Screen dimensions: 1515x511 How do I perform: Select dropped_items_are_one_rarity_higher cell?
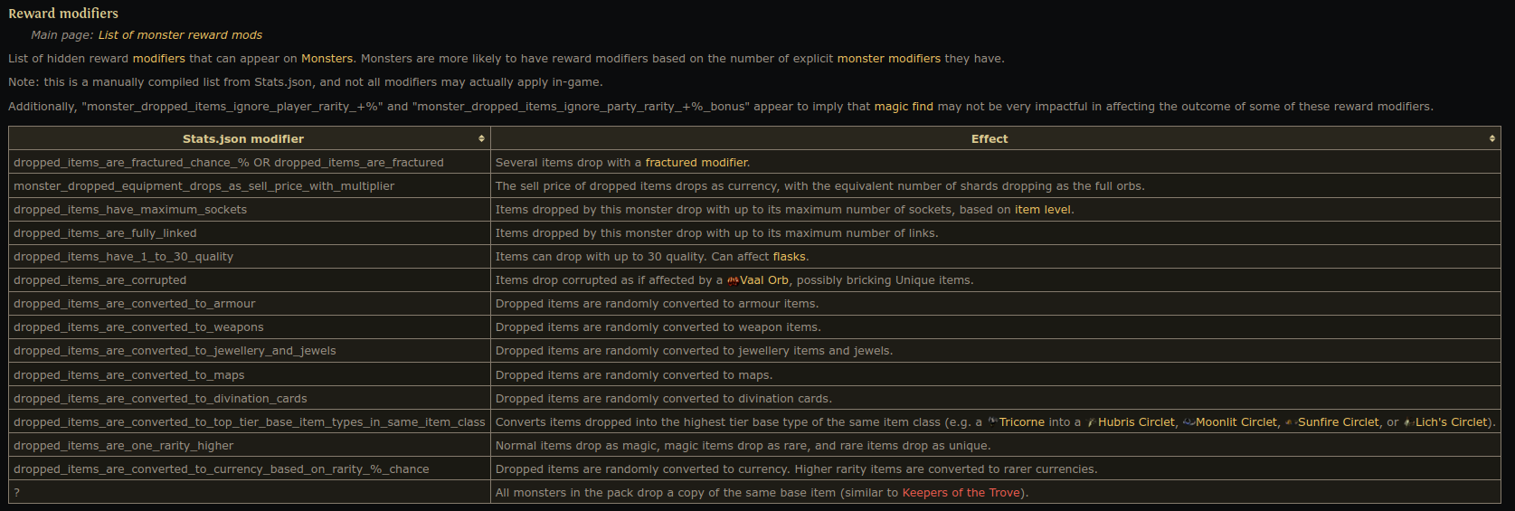pyautogui.click(x=250, y=446)
